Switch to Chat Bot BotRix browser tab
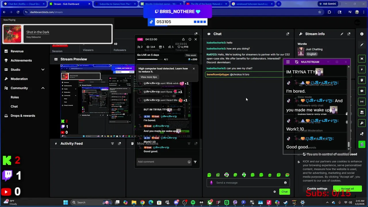The height and width of the screenshot is (207, 368). coord(24,4)
